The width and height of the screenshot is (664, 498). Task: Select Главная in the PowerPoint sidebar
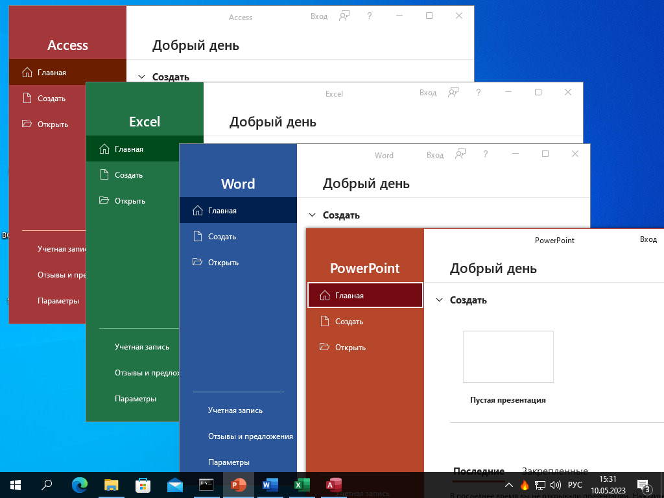pyautogui.click(x=365, y=295)
